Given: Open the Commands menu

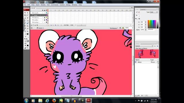Looking at the screenshot, I should click(x=55, y=5).
